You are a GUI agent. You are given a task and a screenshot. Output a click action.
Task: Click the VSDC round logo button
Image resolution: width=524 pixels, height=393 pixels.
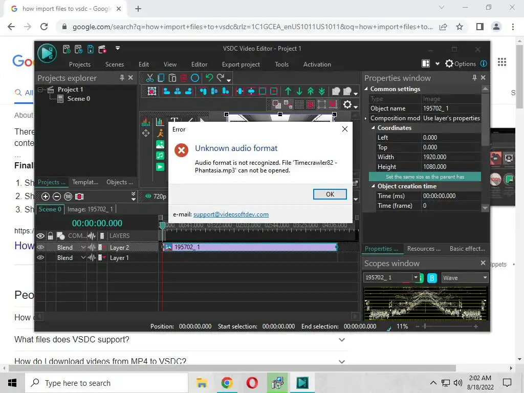pos(47,53)
